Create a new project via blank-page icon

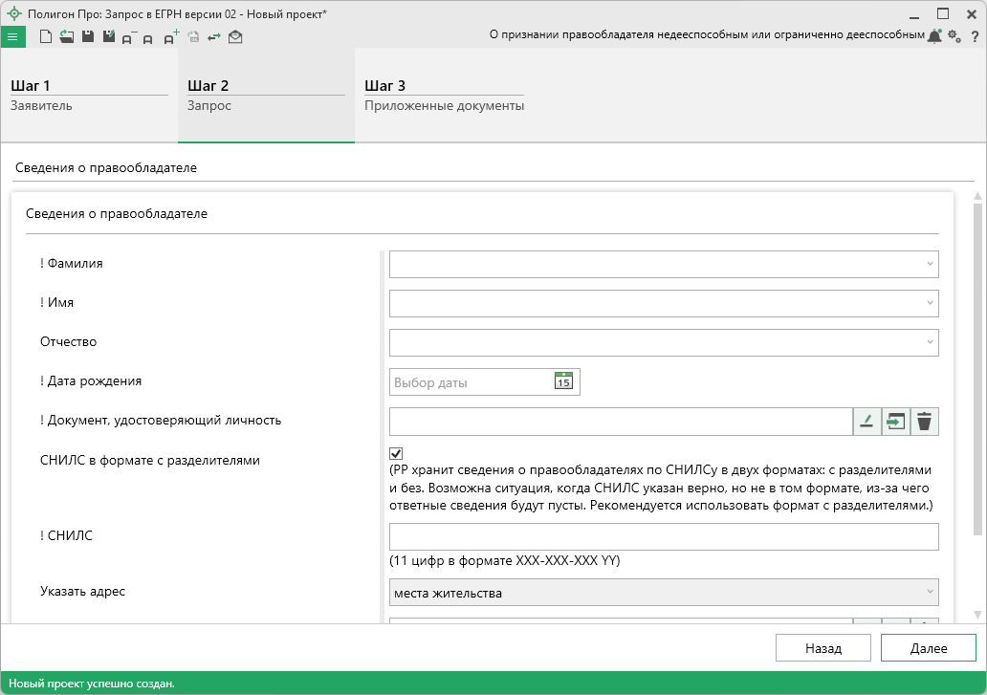point(45,37)
